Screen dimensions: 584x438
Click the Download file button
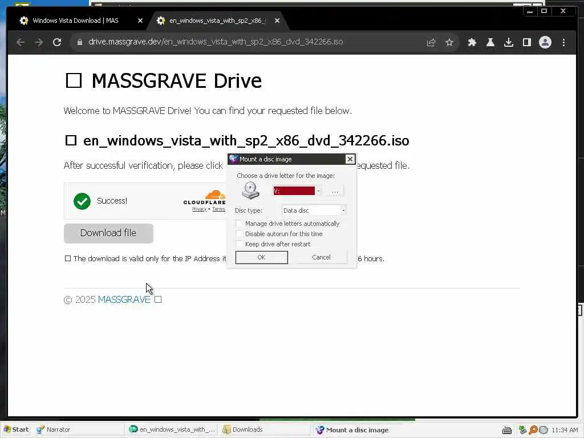(108, 233)
